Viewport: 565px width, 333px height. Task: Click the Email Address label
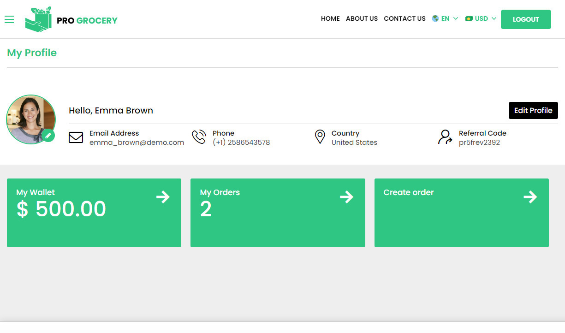(x=114, y=133)
